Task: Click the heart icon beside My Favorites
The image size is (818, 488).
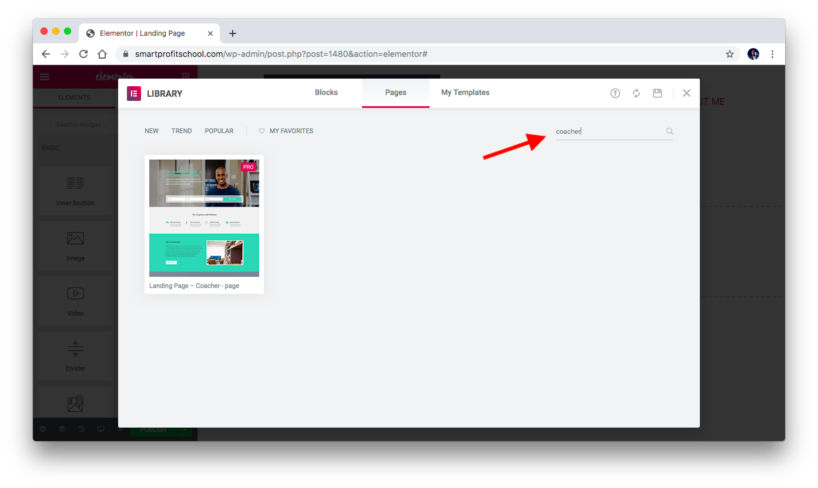Action: [x=262, y=131]
